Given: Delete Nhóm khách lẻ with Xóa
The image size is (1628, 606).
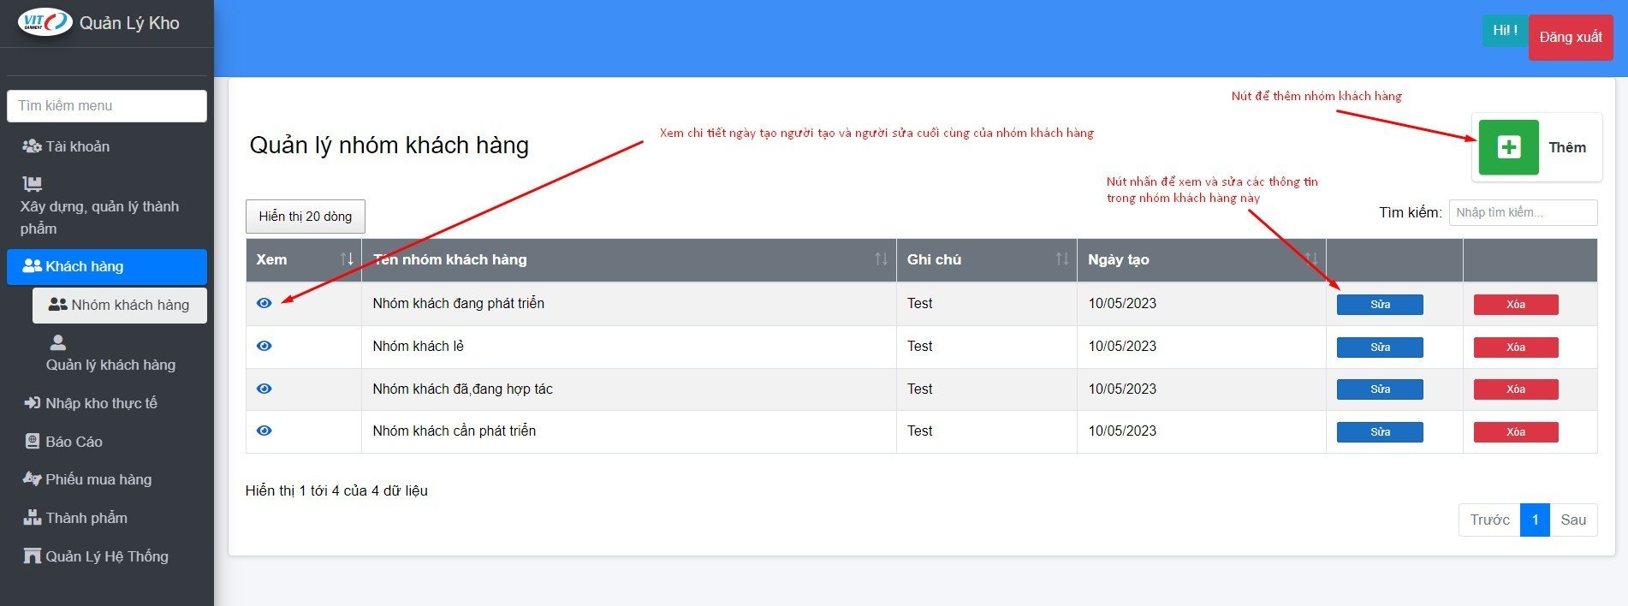Looking at the screenshot, I should point(1516,348).
